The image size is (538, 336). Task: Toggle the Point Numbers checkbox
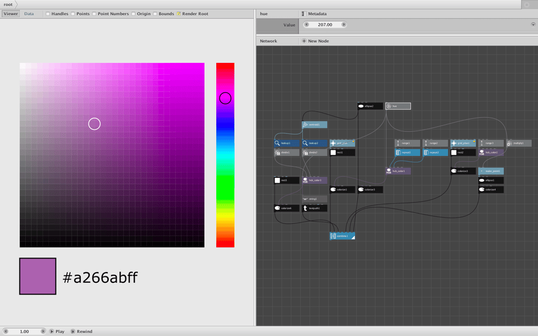(x=94, y=14)
